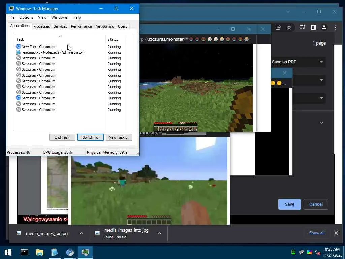The height and width of the screenshot is (259, 345).
Task: Click the New Task... button
Action: (x=119, y=137)
